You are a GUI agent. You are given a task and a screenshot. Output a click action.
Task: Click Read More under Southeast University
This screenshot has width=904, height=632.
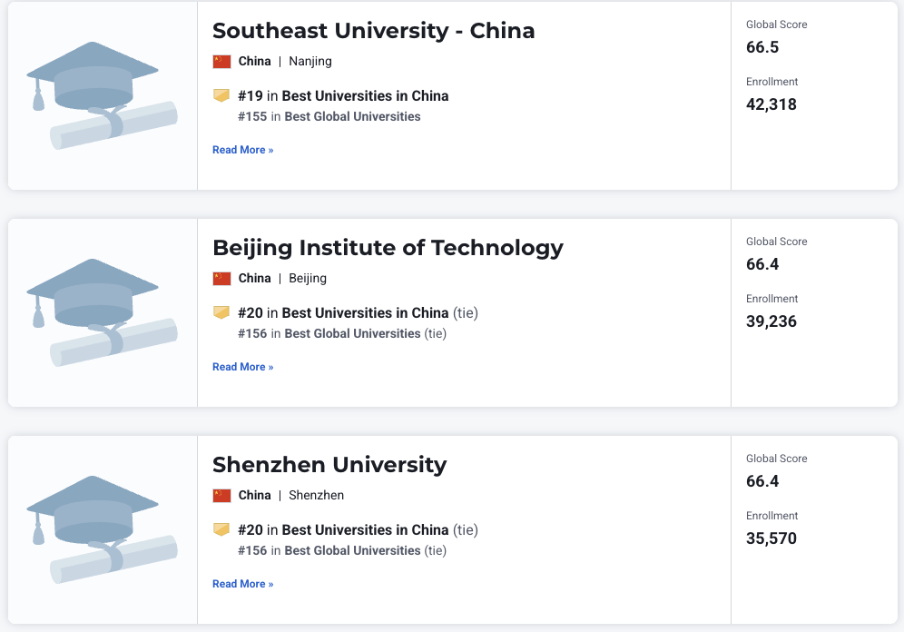tap(242, 150)
